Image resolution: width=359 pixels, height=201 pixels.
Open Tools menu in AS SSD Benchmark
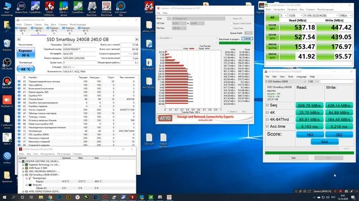[x=291, y=76]
